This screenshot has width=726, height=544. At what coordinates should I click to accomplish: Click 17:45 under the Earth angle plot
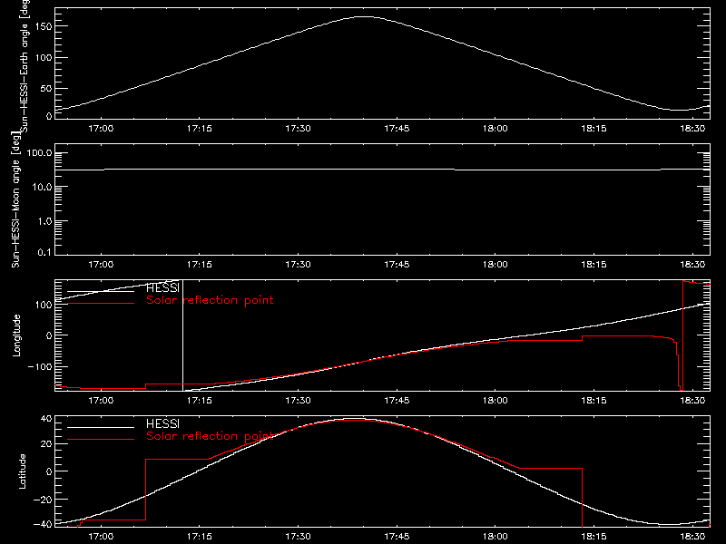[397, 128]
